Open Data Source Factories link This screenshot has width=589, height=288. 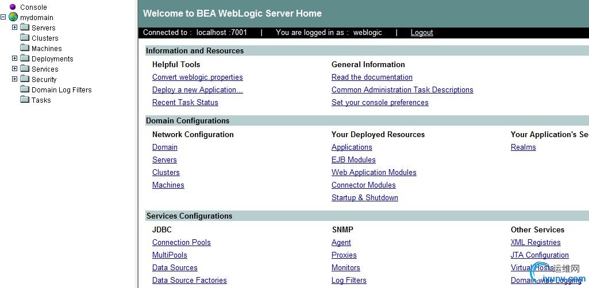[189, 280]
